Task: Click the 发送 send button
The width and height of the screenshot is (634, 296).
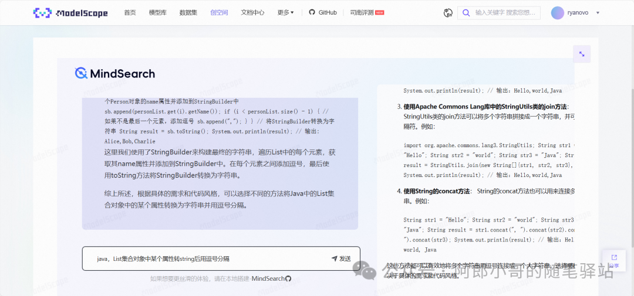Action: coord(341,259)
